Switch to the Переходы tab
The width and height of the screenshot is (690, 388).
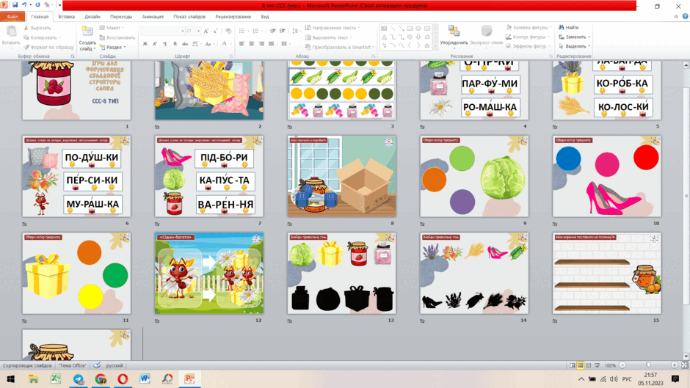(121, 17)
